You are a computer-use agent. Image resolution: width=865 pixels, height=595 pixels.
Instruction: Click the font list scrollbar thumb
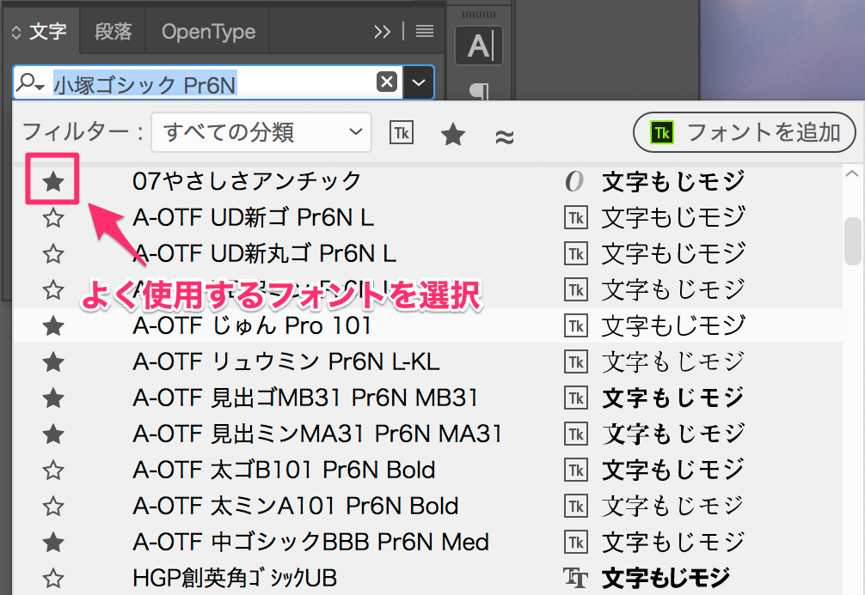coord(852,240)
